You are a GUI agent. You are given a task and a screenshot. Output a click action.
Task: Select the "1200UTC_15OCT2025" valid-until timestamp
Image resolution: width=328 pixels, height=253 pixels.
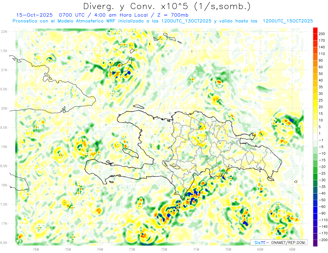(288, 21)
